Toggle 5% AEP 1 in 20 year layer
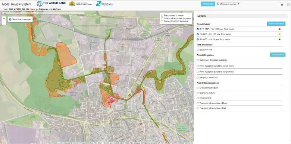Screen dimensions: 291x144 click(x=198, y=39)
